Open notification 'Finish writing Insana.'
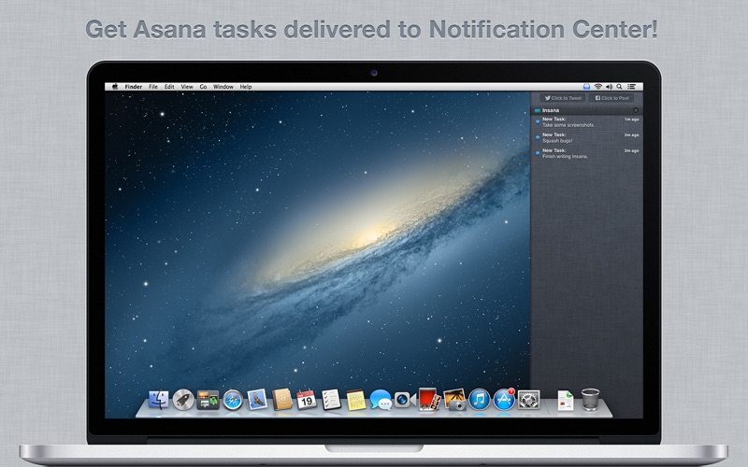This screenshot has height=467, width=748. 587,153
